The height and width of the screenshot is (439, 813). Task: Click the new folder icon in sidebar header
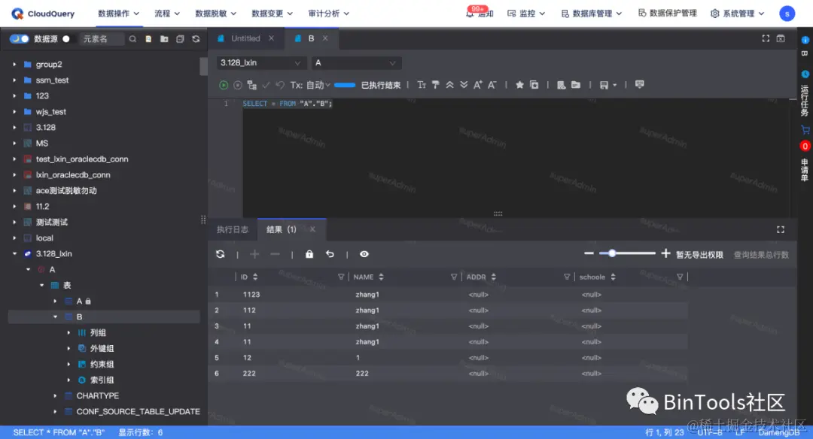tap(164, 39)
